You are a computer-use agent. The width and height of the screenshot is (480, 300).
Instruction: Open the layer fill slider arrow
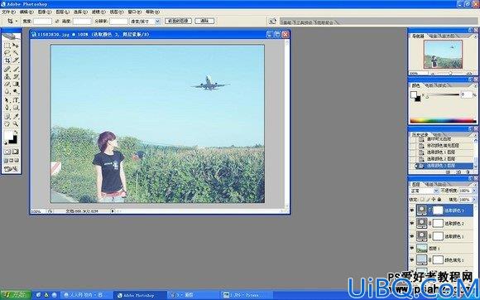(x=474, y=200)
